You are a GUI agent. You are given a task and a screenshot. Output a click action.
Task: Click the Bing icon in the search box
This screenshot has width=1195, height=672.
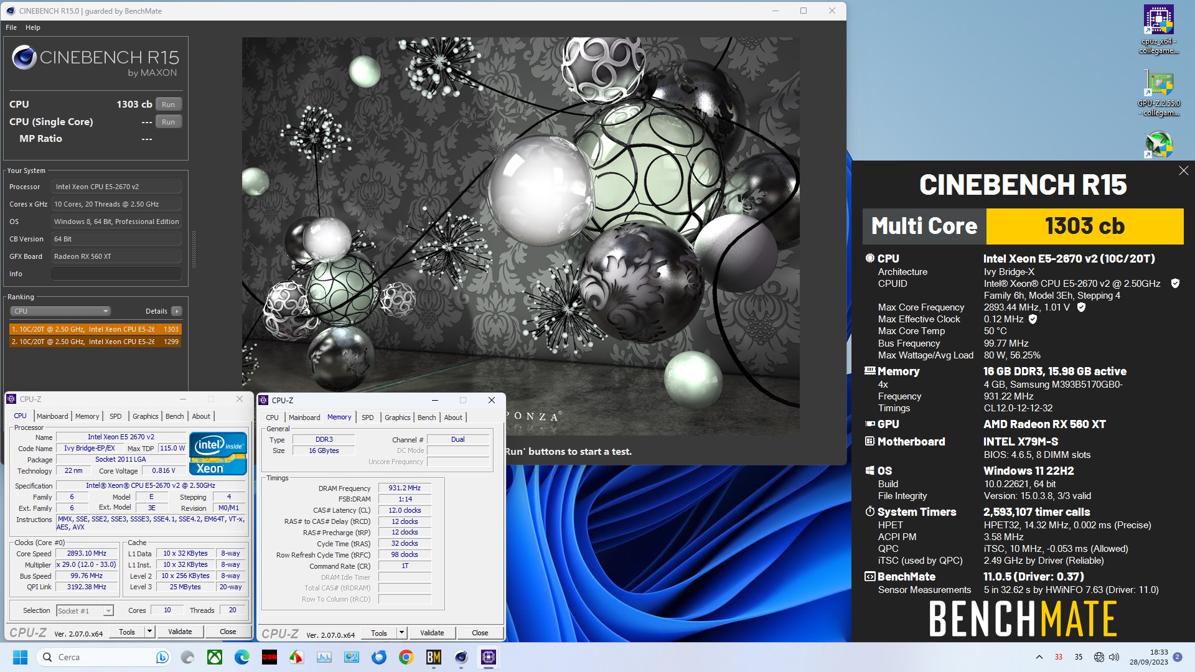[162, 657]
